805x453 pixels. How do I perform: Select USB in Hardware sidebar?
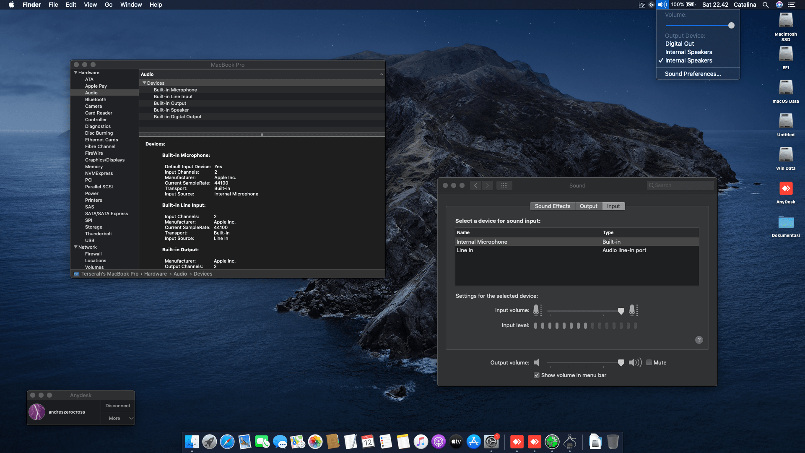90,240
